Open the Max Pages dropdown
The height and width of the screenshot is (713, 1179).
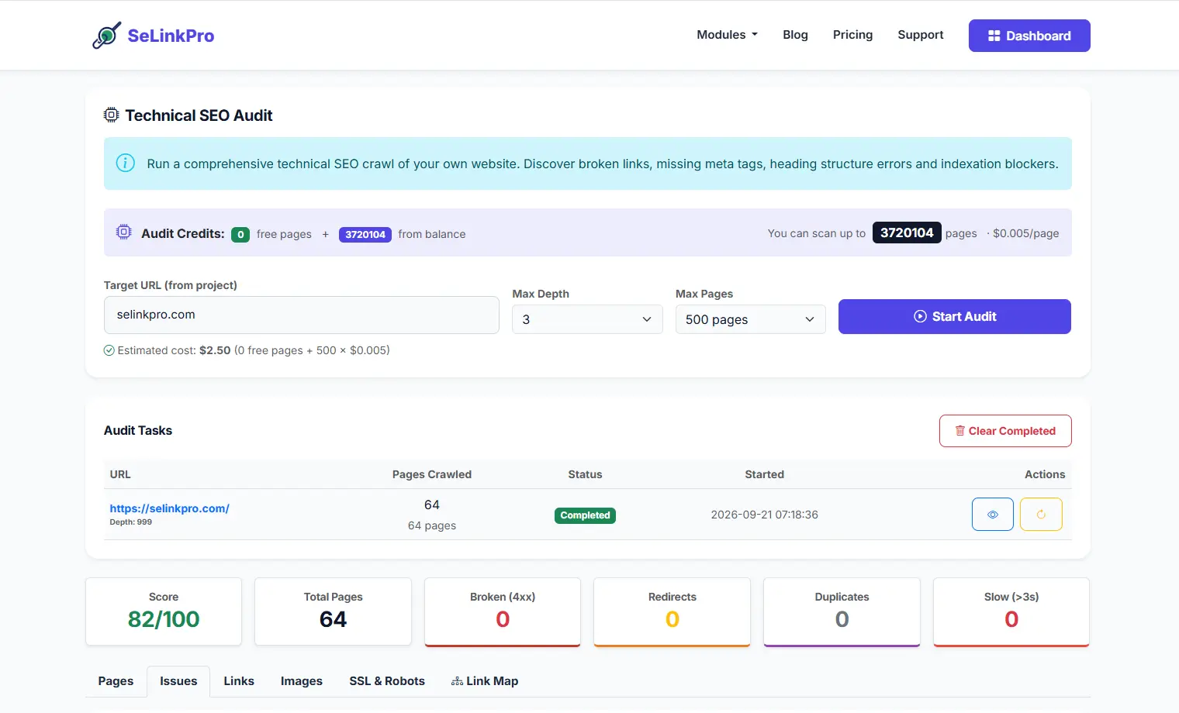click(750, 319)
